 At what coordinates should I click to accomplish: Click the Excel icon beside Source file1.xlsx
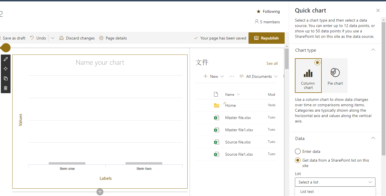pos(217,154)
